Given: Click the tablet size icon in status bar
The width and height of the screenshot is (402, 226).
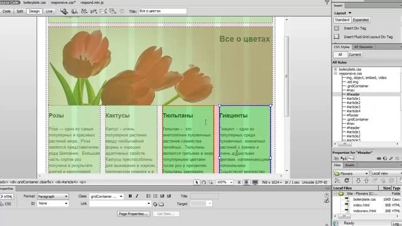Looking at the screenshot, I should [x=246, y=182].
